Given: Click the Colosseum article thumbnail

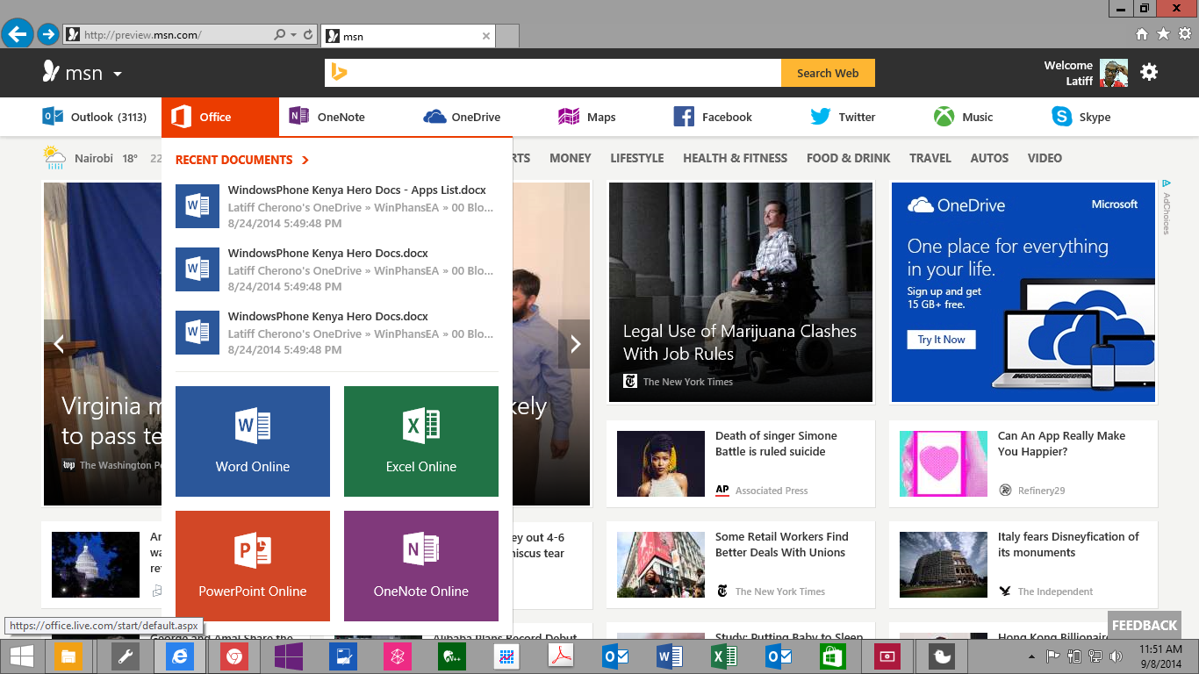Looking at the screenshot, I should 944,565.
